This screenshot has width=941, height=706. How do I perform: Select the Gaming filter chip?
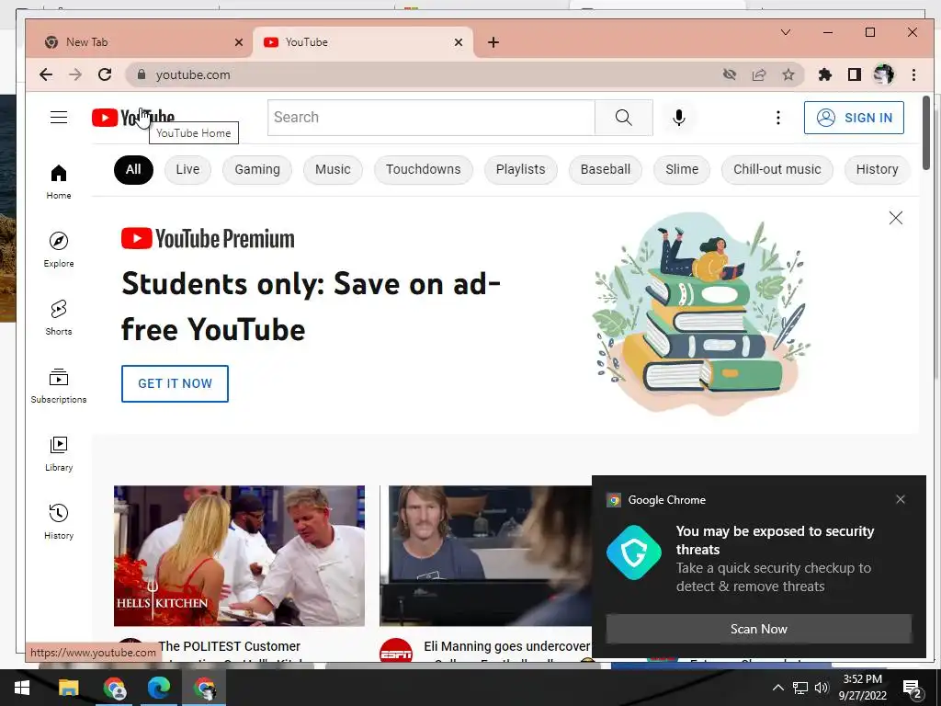pyautogui.click(x=257, y=169)
